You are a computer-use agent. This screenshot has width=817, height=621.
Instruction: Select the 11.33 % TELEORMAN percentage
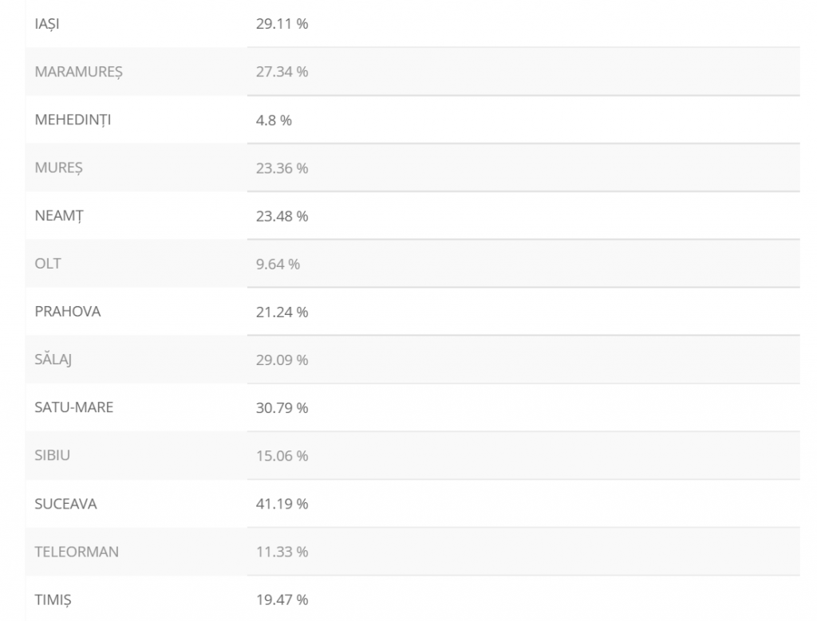point(282,552)
